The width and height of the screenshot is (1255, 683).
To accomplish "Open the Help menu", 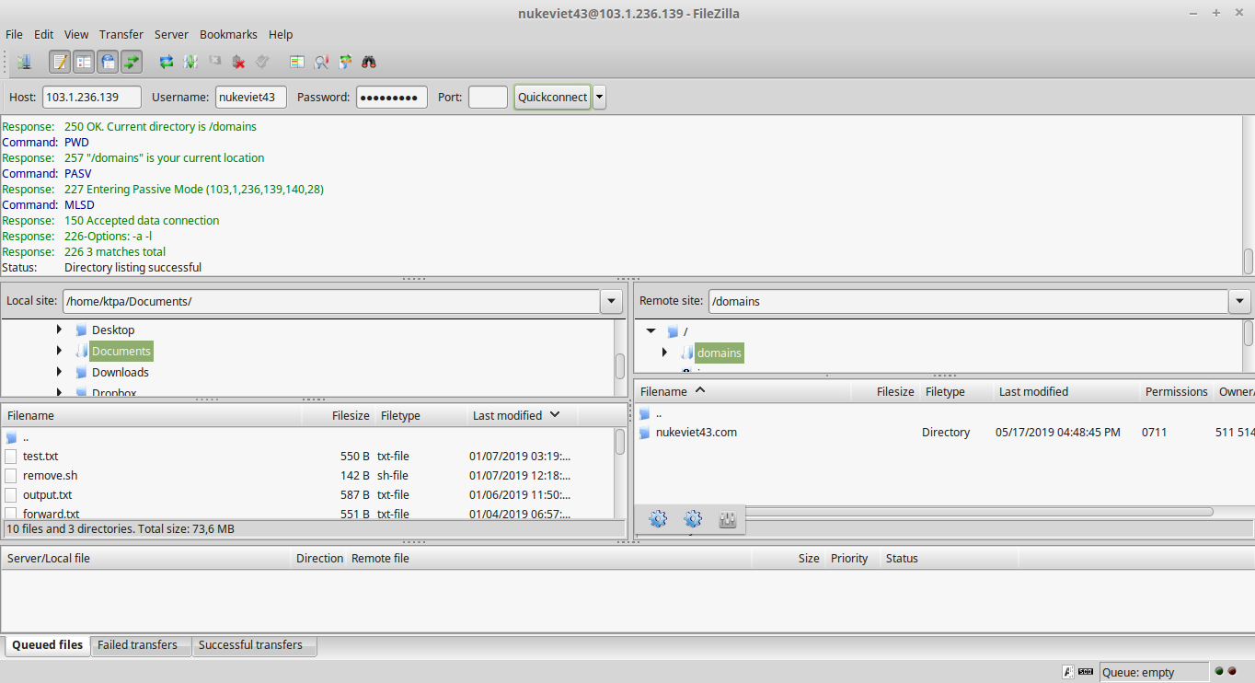I will (281, 34).
